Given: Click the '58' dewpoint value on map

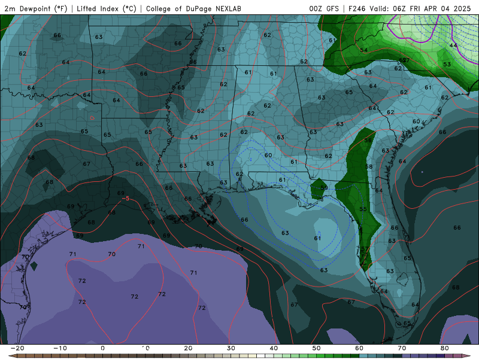Looking at the screenshot, I should (369, 167).
